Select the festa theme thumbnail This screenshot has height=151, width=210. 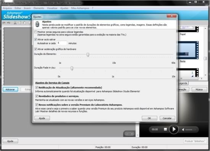(188, 50)
